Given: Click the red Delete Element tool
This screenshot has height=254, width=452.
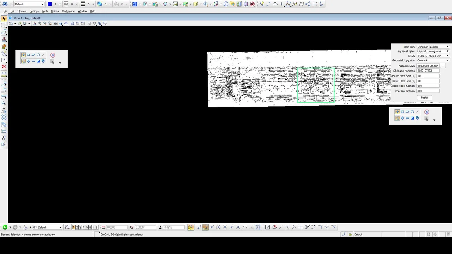Looking at the screenshot, I should pos(4,66).
